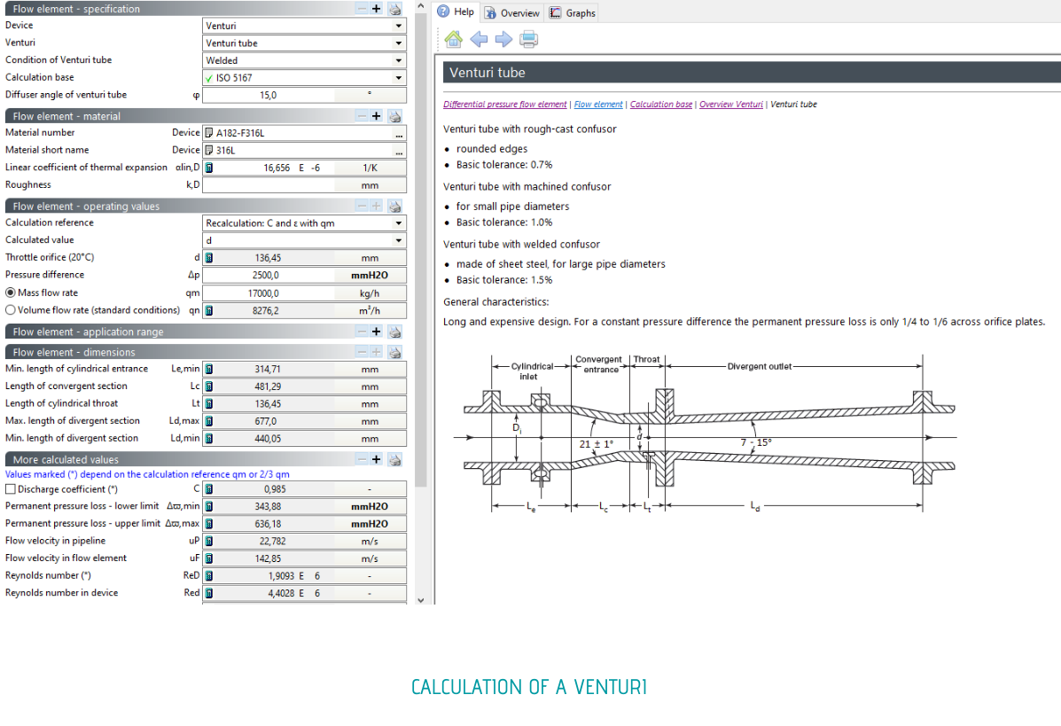Click the calculator icon beside Le,min value
1061x726 pixels.
pyautogui.click(x=209, y=370)
